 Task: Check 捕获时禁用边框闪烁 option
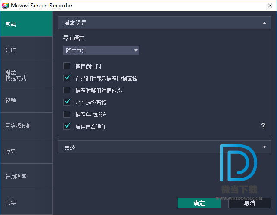coord(67,90)
